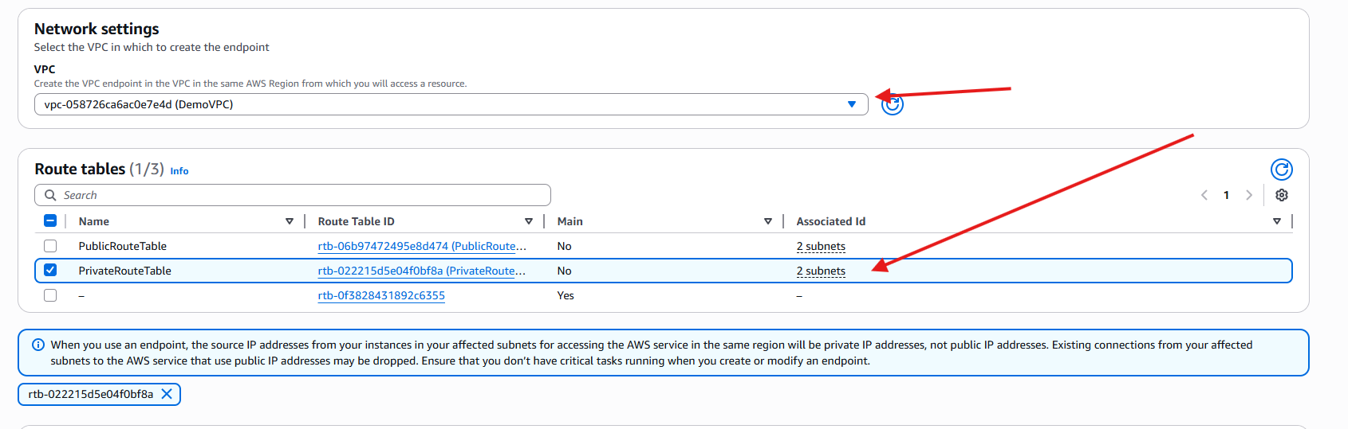The width and height of the screenshot is (1348, 429).
Task: Open route table preferences gear
Action: tap(1281, 195)
